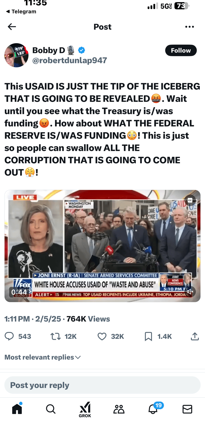Expand the Most relevant replies dropdown
This screenshot has height=431, width=205.
tap(42, 357)
